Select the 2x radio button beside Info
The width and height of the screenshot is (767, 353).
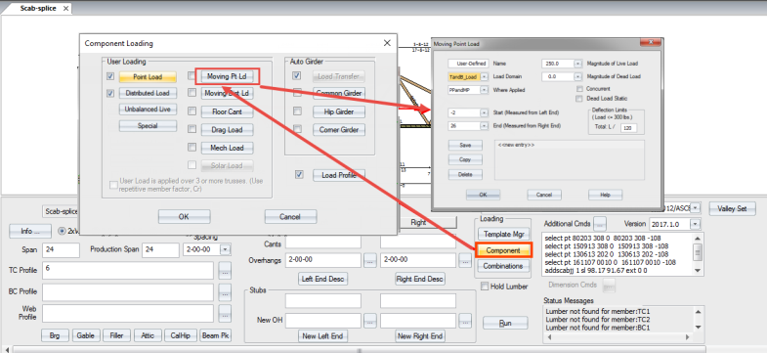coord(63,230)
